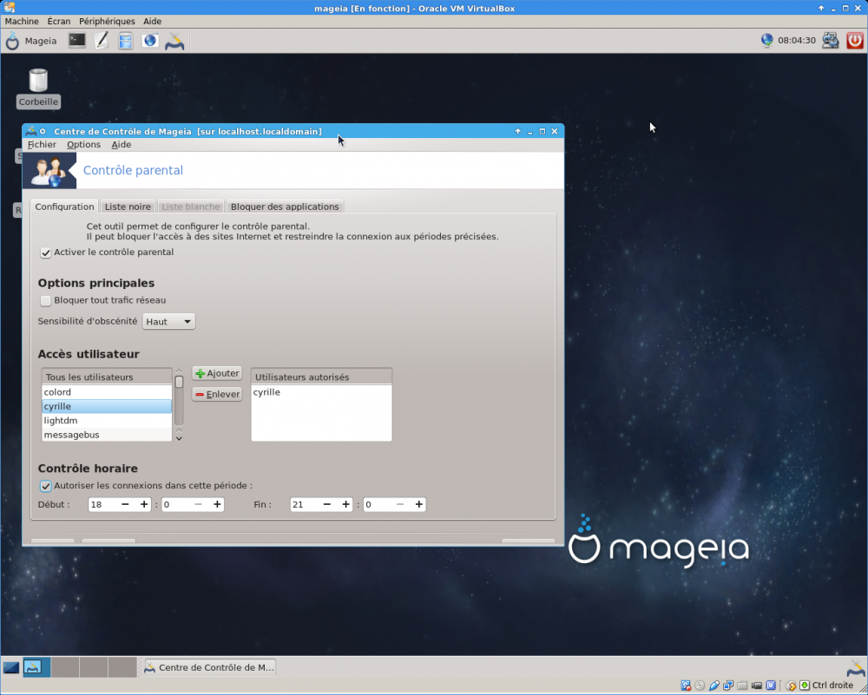The image size is (868, 695).
Task: Click the Enlever button
Action: (x=217, y=394)
